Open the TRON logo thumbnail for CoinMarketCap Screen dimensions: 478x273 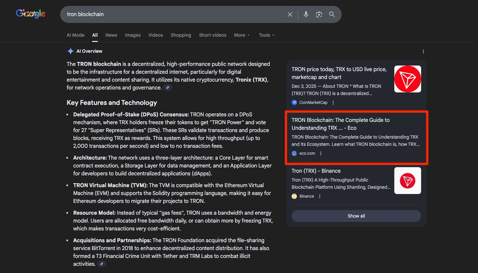tap(407, 79)
